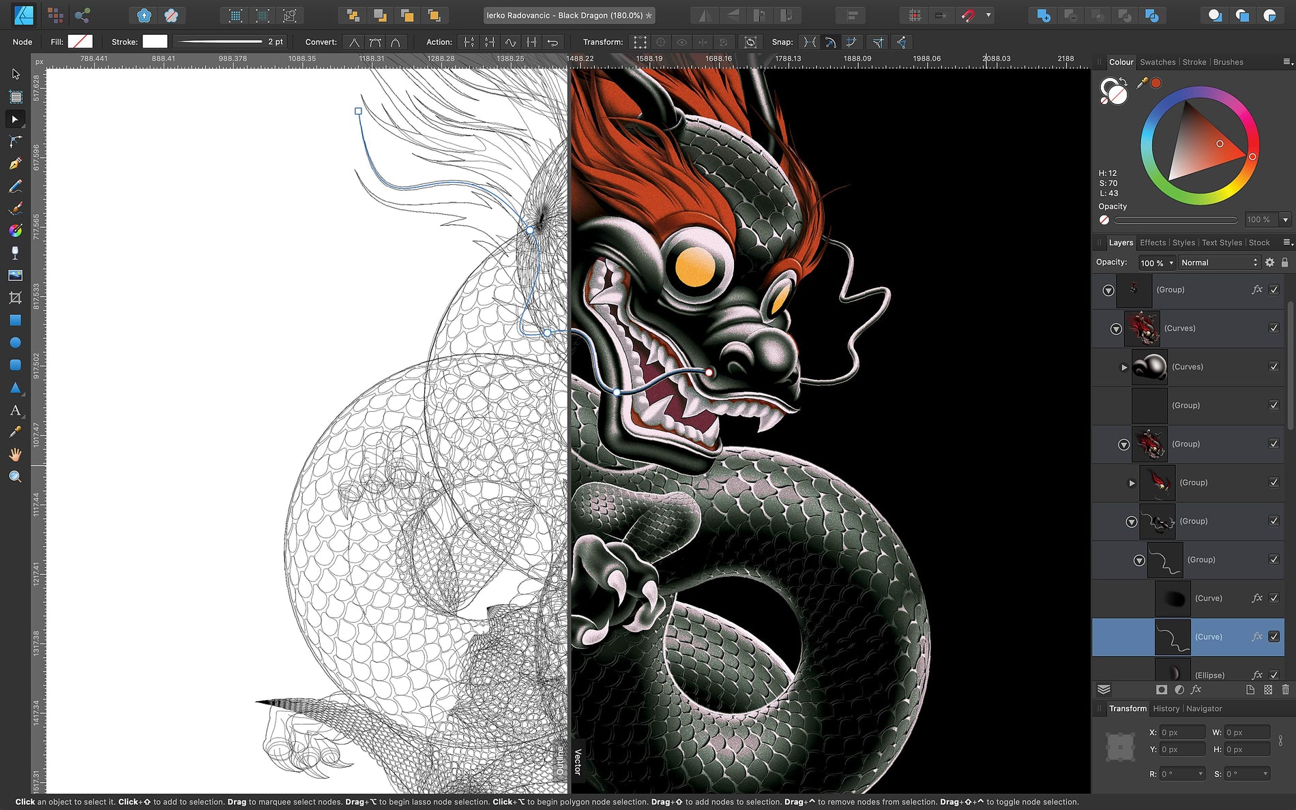This screenshot has height=810, width=1296.
Task: Select the Ellipse tool
Action: (15, 342)
